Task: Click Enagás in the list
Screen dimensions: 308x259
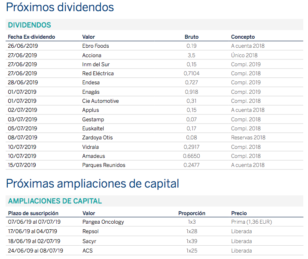Action: pos(91,92)
